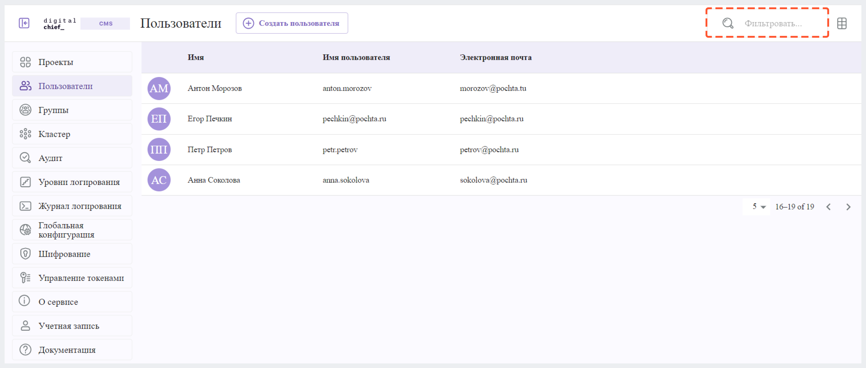The width and height of the screenshot is (866, 368).
Task: Click the search magnifier icon
Action: point(728,23)
